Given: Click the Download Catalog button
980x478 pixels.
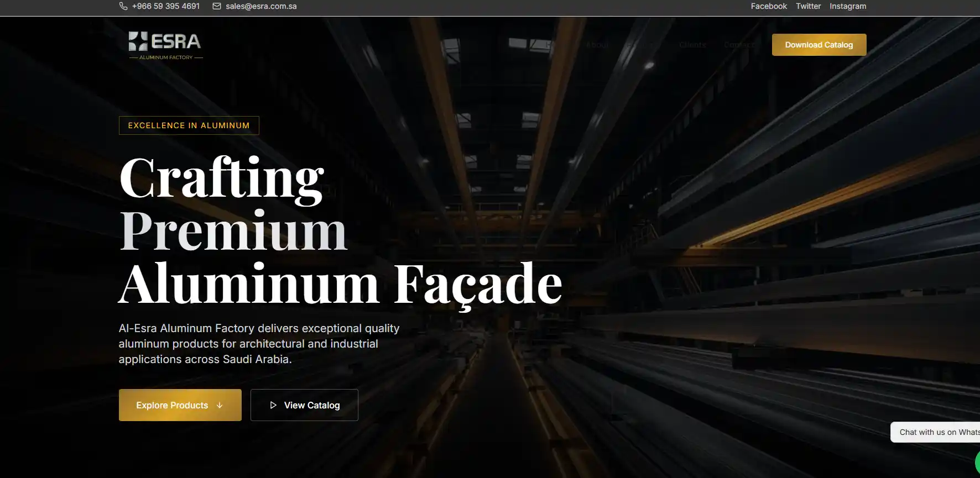Looking at the screenshot, I should coord(819,45).
